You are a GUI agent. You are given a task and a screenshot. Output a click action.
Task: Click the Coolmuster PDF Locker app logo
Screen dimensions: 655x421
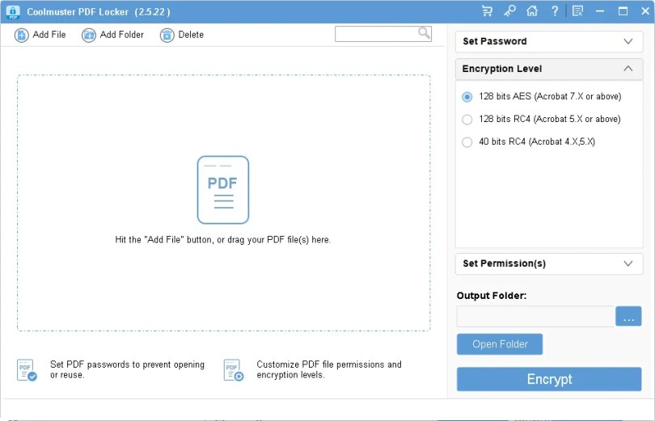(x=13, y=11)
